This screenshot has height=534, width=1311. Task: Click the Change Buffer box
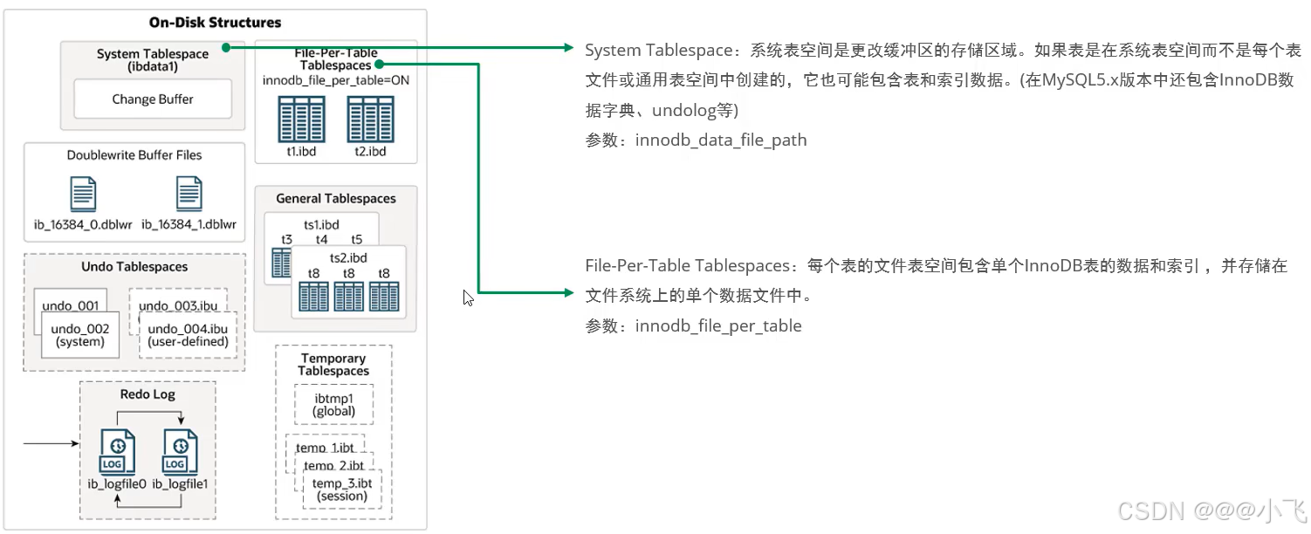(153, 99)
